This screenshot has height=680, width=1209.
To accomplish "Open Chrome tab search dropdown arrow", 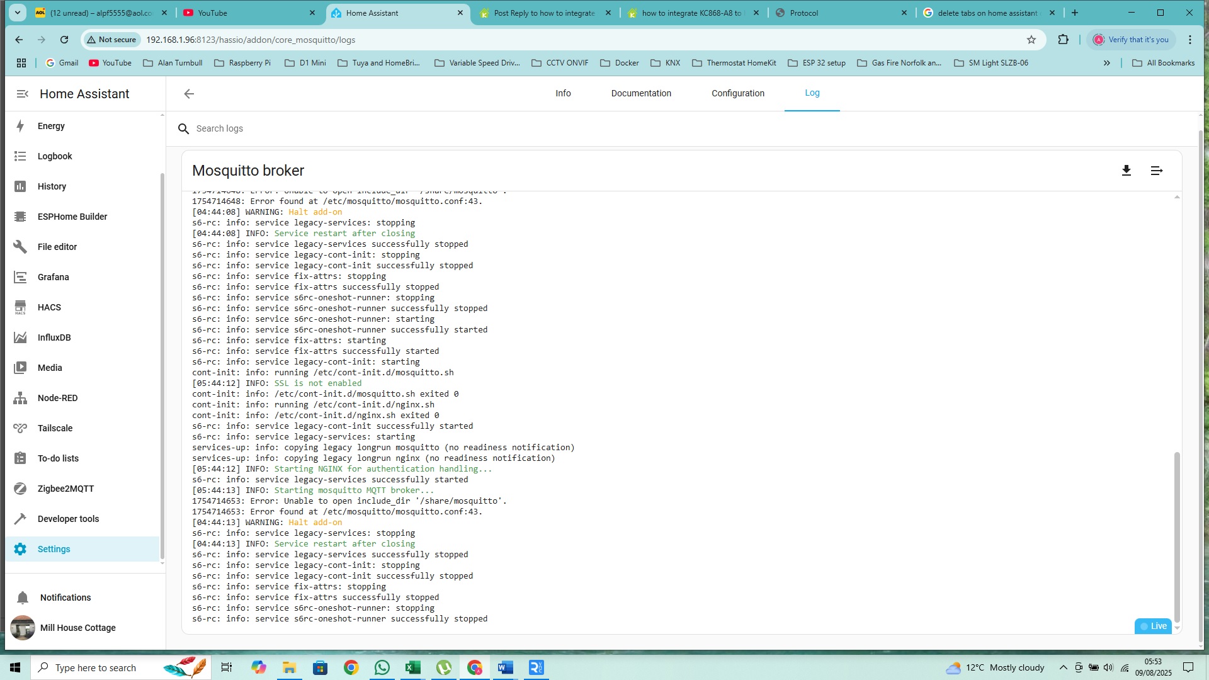I will [x=18, y=13].
